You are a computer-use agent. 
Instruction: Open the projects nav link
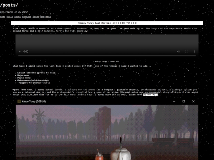click(x=46, y=17)
